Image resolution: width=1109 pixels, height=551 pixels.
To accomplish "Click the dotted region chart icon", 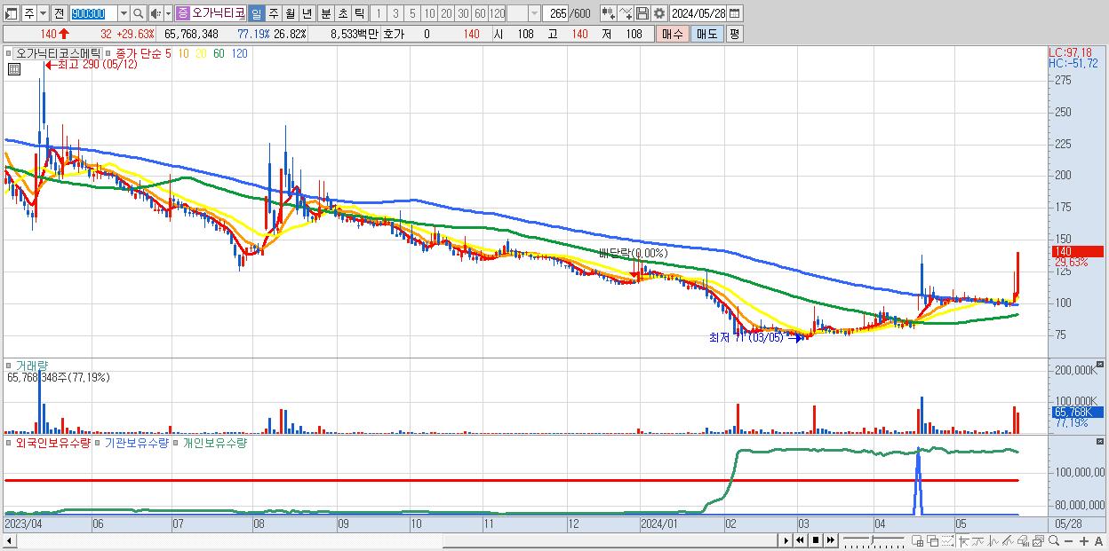I will point(947,540).
